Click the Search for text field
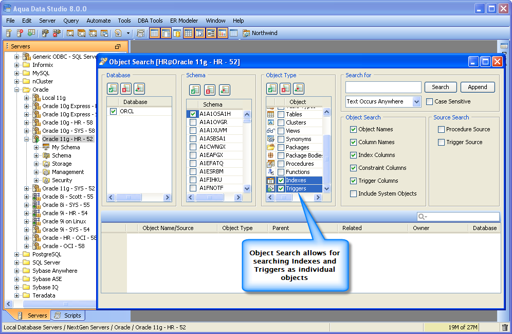512x334 pixels. (383, 87)
